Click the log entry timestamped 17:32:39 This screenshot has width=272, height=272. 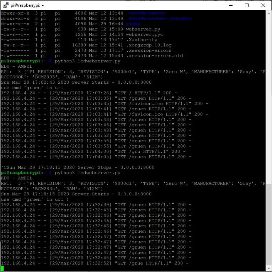(x=96, y=205)
